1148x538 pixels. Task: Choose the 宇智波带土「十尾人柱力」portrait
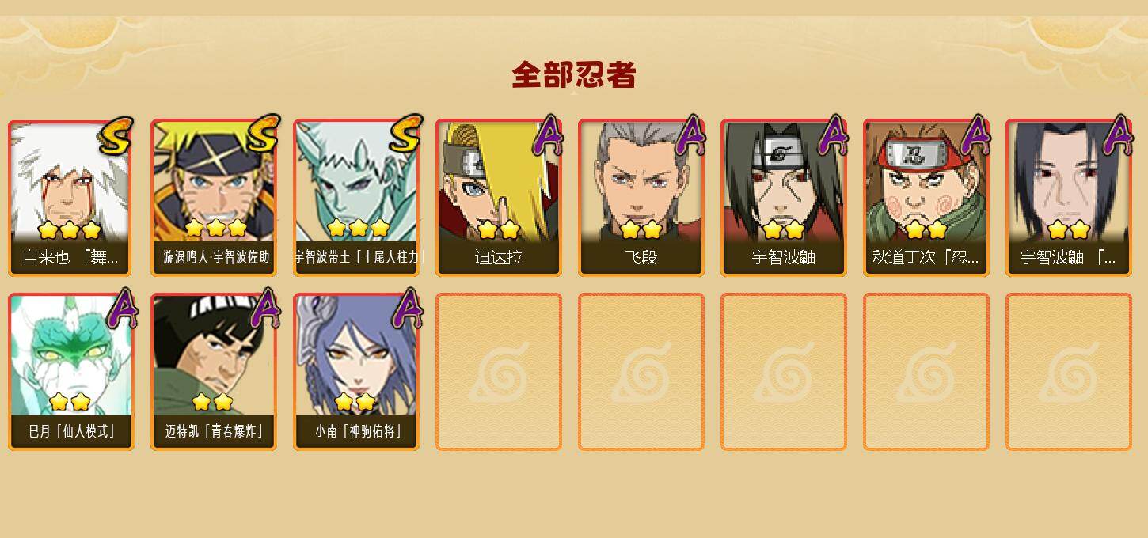point(356,198)
